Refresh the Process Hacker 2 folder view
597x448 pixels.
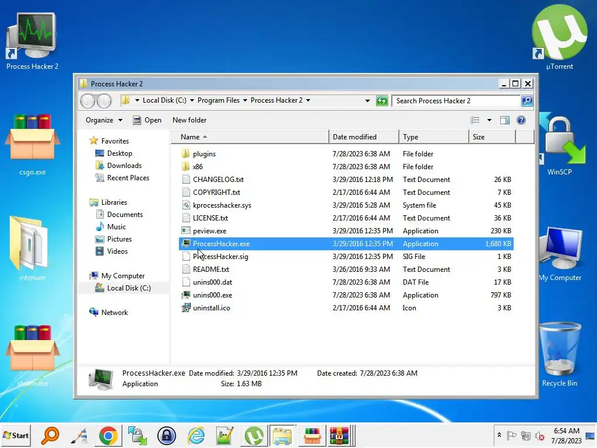click(381, 101)
